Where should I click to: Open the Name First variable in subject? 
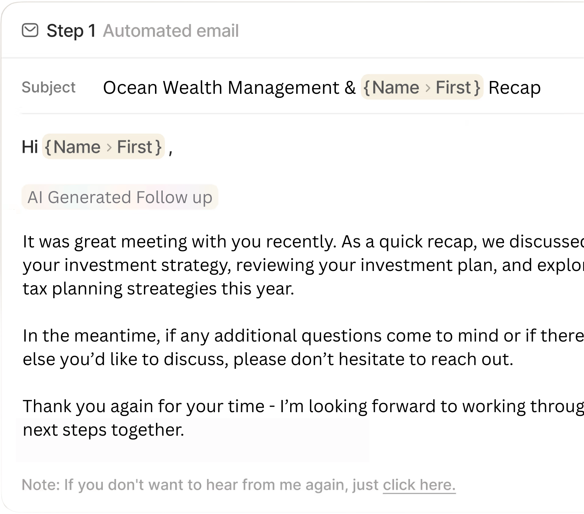tap(422, 87)
